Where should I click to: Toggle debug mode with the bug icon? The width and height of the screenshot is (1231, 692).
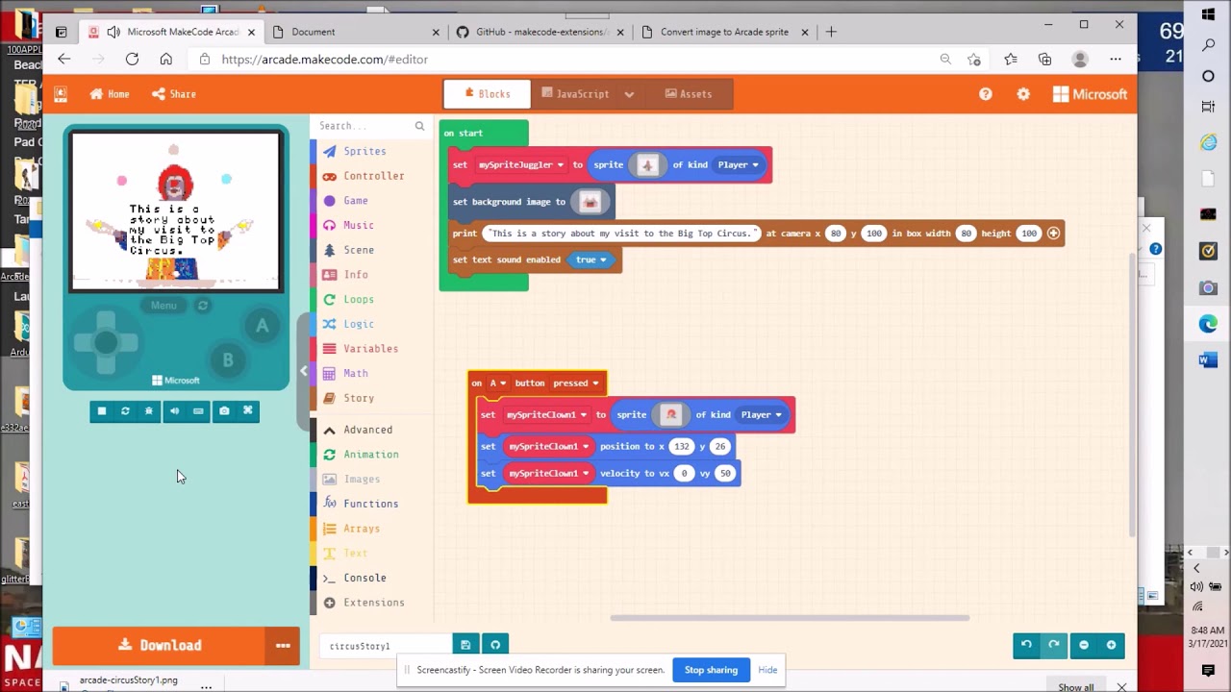pyautogui.click(x=149, y=411)
